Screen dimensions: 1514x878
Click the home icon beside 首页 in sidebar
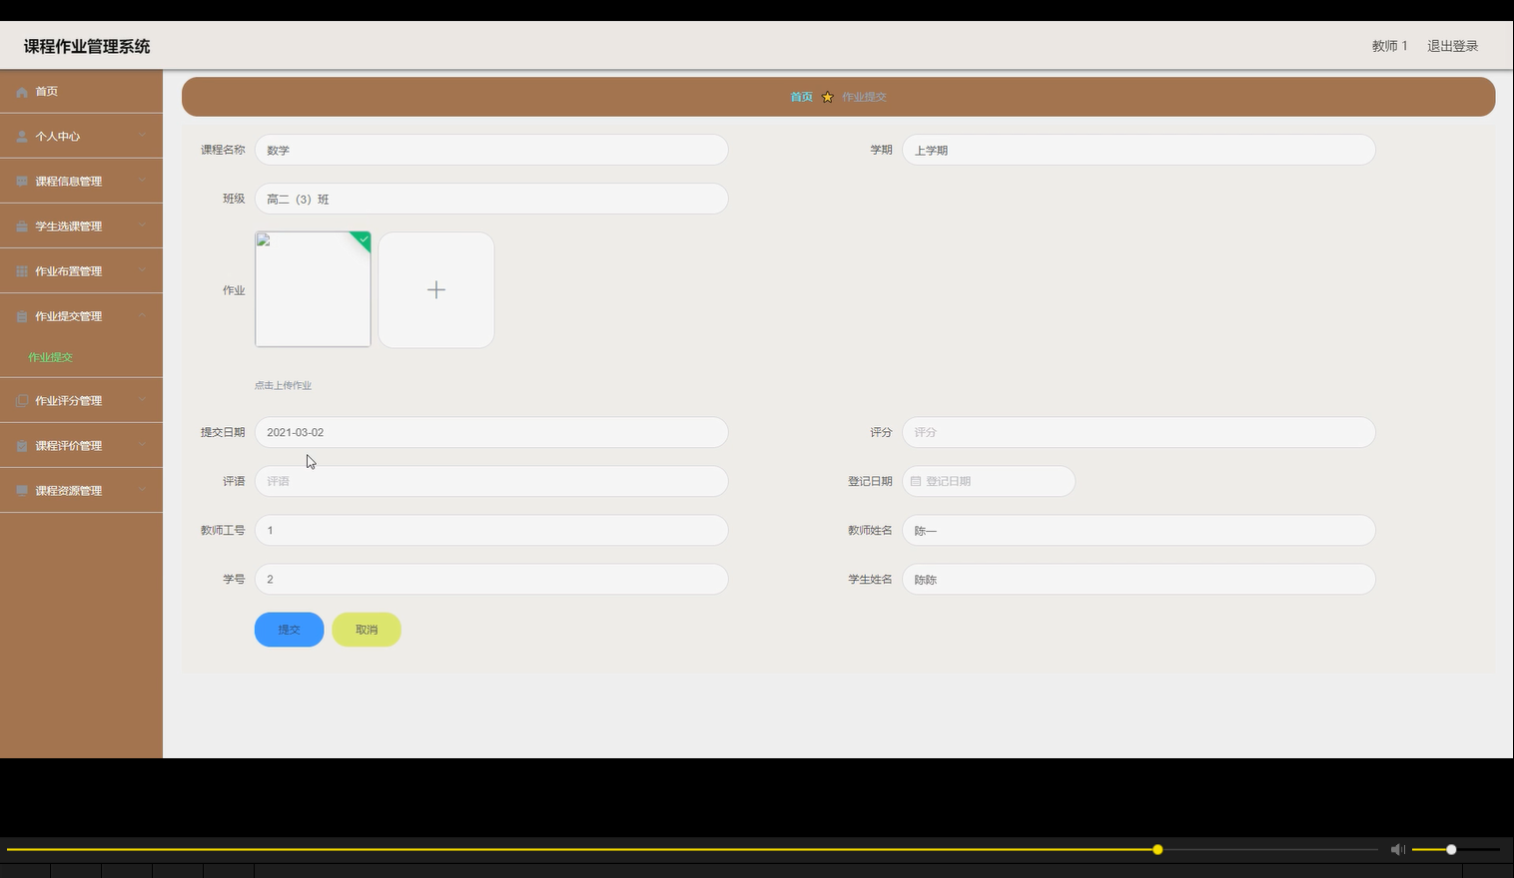[22, 92]
